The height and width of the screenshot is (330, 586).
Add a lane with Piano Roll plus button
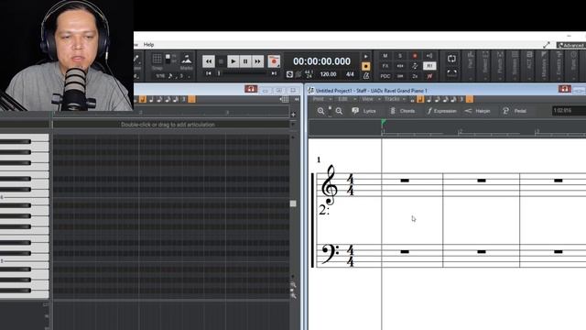click(293, 115)
